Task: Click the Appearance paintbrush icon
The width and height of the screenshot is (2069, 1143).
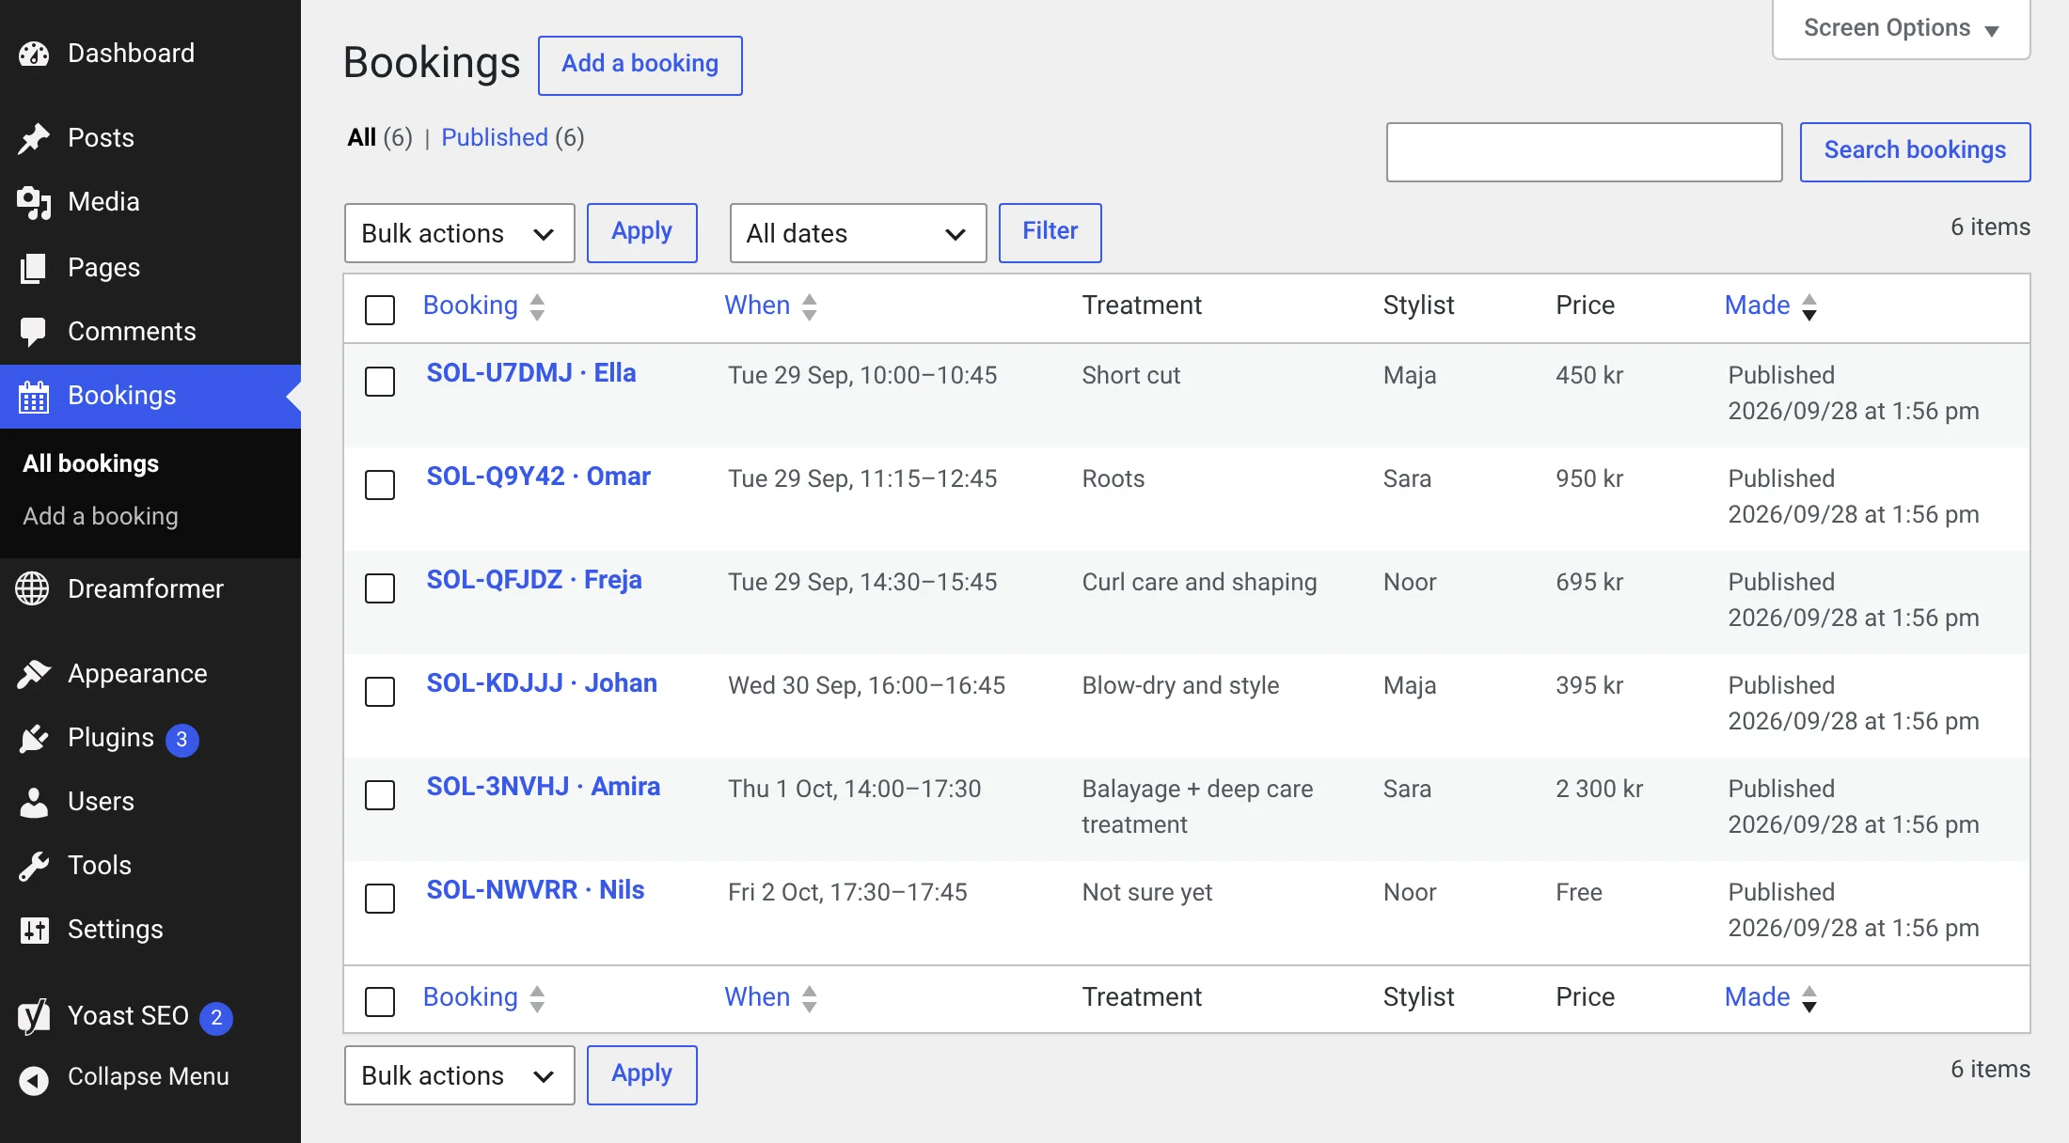Action: [x=34, y=674]
